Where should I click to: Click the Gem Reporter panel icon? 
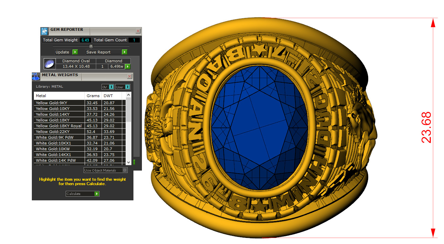click(44, 31)
